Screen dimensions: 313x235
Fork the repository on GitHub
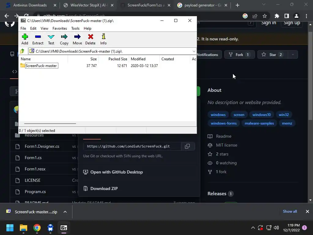(239, 54)
